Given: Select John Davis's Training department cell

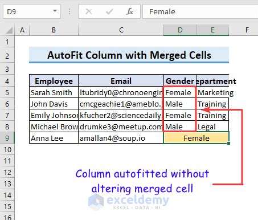Looking at the screenshot, I should [212, 104].
